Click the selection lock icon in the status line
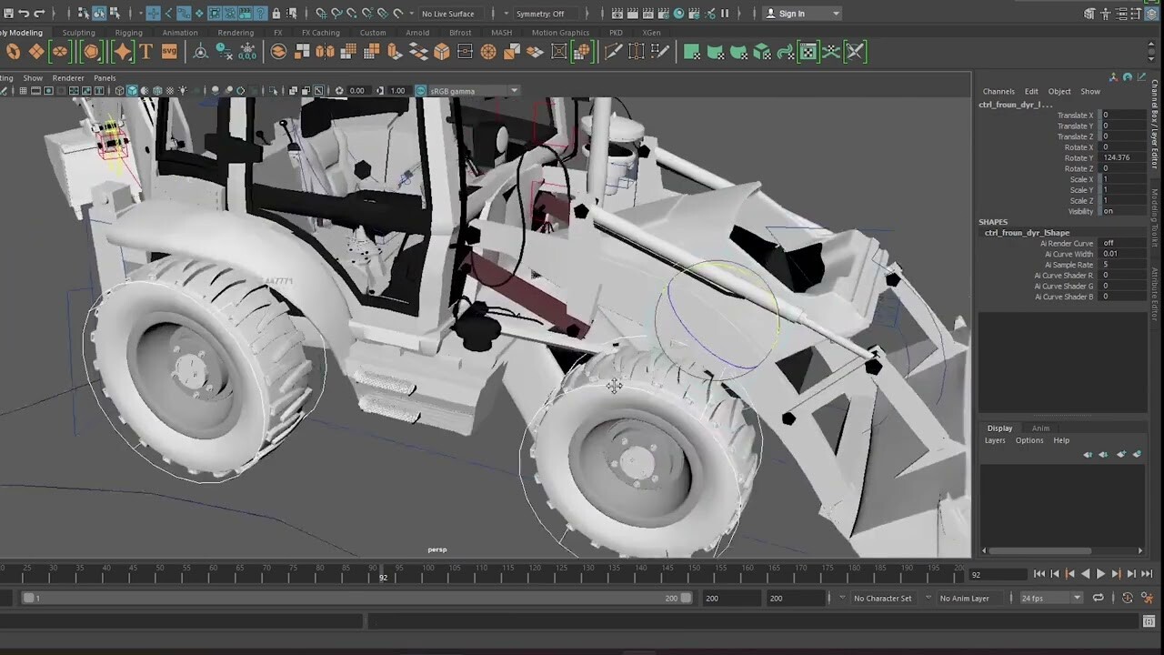 pyautogui.click(x=276, y=13)
